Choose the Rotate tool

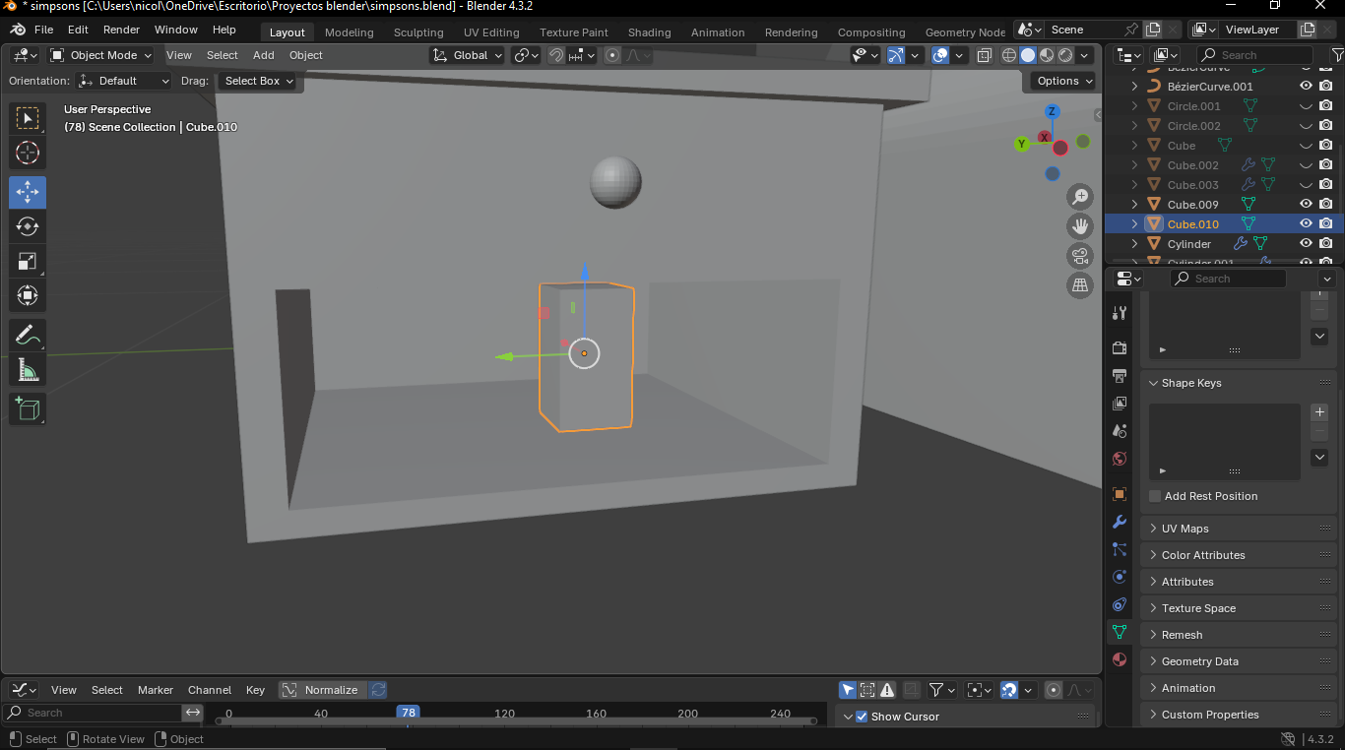point(28,226)
